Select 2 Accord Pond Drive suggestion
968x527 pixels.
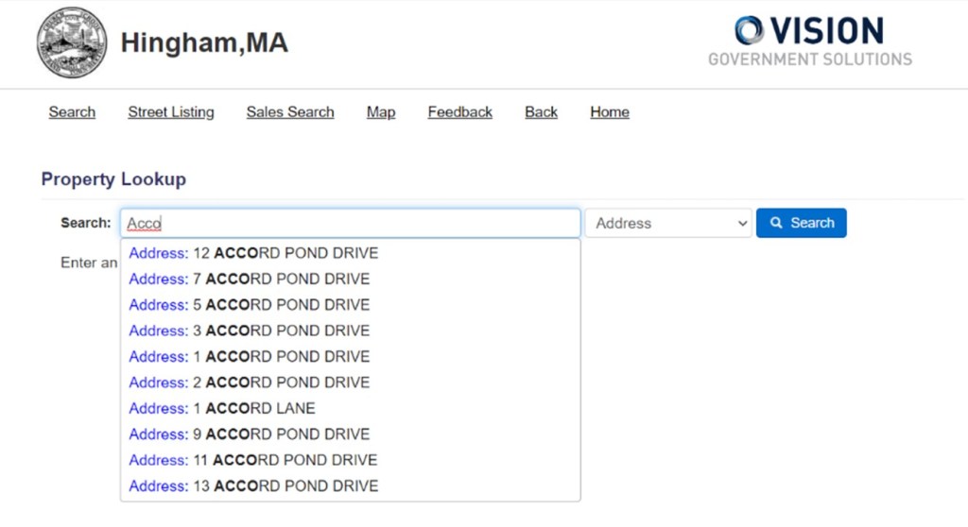coord(250,382)
